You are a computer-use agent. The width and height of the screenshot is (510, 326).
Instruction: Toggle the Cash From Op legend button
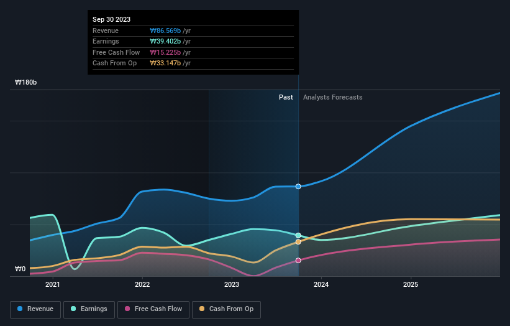pyautogui.click(x=226, y=309)
